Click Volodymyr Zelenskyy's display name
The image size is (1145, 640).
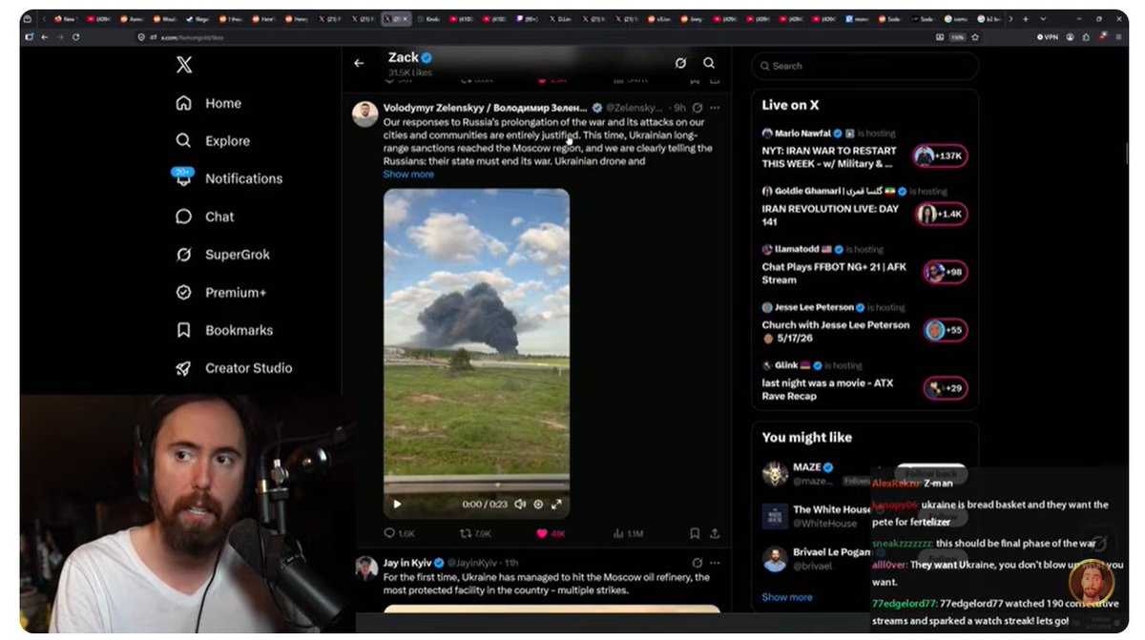(x=485, y=108)
